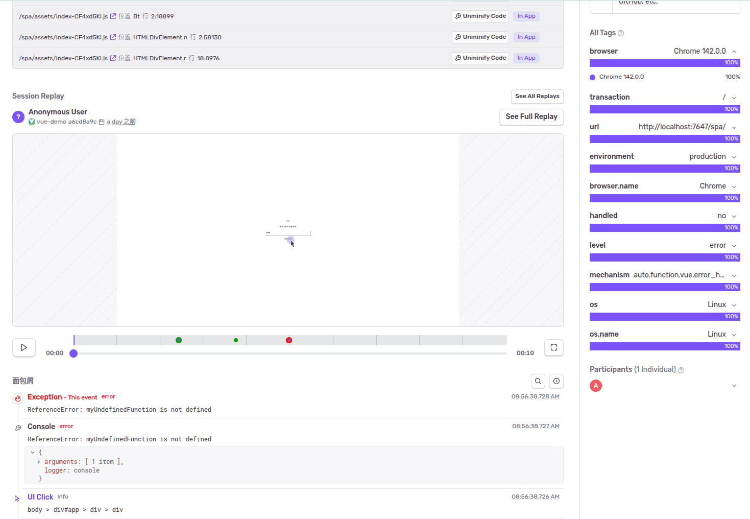The height and width of the screenshot is (519, 750).
Task: Click the Participants help icon
Action: point(681,370)
